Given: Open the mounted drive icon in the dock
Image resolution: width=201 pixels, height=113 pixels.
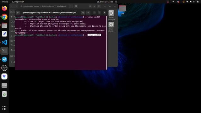Looking at the screenshot, I should click(4, 85).
